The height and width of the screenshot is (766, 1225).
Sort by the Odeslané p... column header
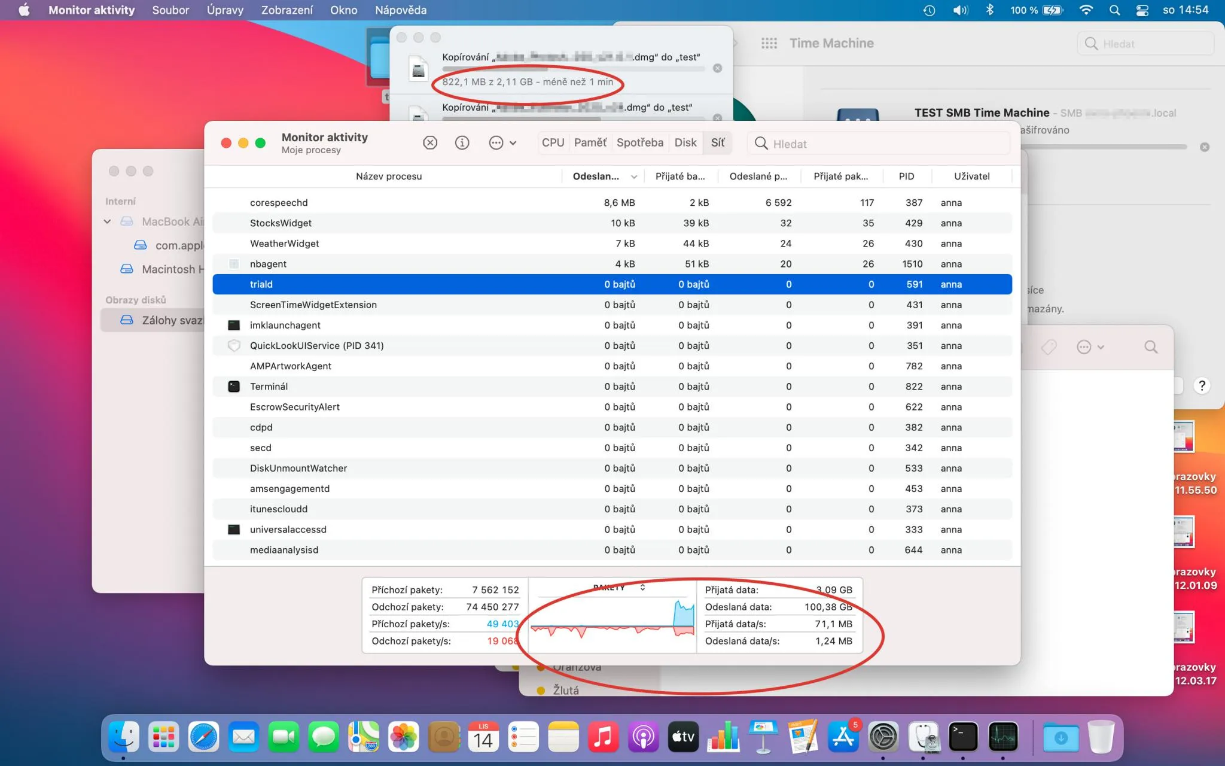758,177
